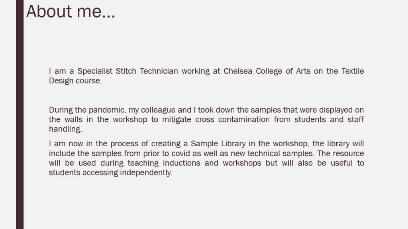The image size is (408, 229).
Task: Click the words "Sample Library"
Action: pyautogui.click(x=218, y=144)
